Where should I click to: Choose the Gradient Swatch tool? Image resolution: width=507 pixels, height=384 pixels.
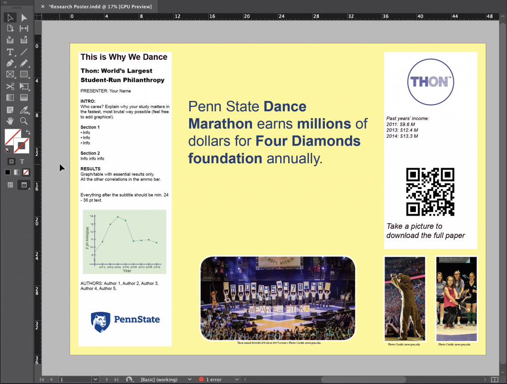click(x=10, y=97)
